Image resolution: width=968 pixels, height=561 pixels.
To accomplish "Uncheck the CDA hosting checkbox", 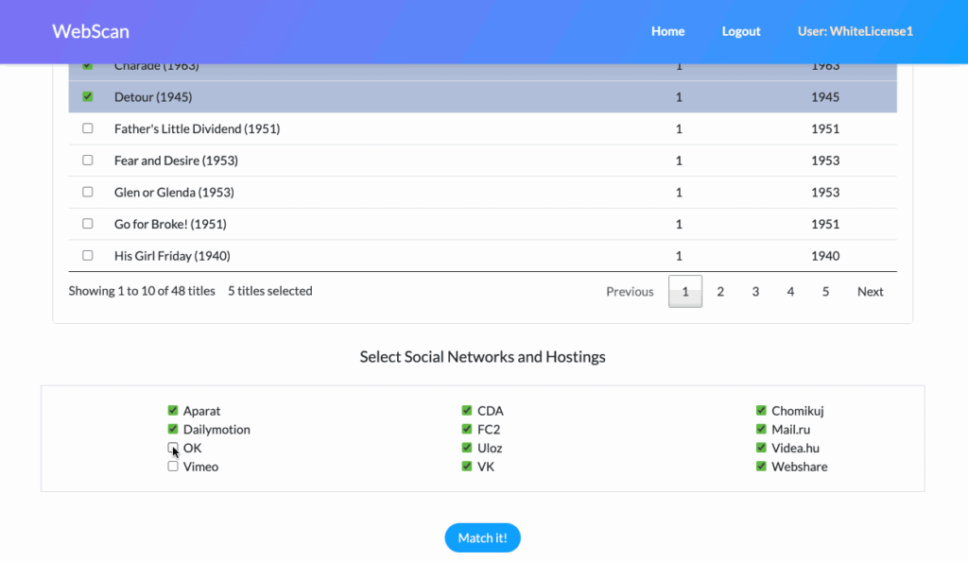I will (x=467, y=411).
